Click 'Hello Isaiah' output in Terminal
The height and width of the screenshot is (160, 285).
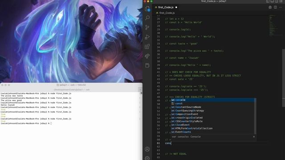pos(8,105)
